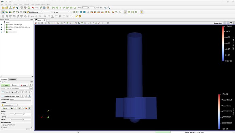The width and height of the screenshot is (235, 133).
Task: Click the Zoom to Box magnifier icon
Action: point(88,12)
